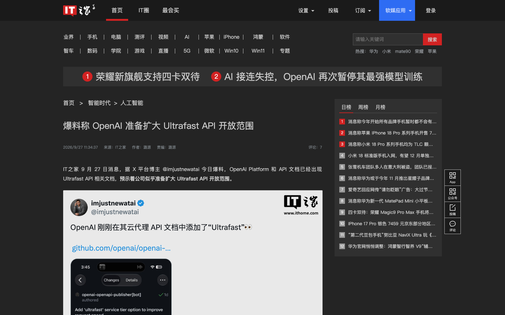
Task: Click the 智能时代 breadcrumb
Action: 99,103
